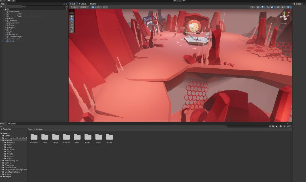306x182 pixels.
Task: Lock the Project panel with padlock icon
Action: pos(288,123)
